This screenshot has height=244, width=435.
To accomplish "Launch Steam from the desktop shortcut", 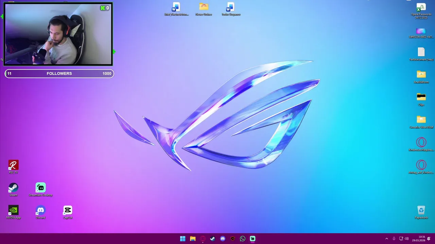I will point(13,190).
